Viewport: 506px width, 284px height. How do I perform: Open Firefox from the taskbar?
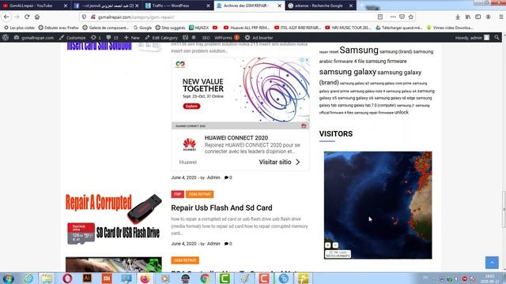(x=145, y=278)
